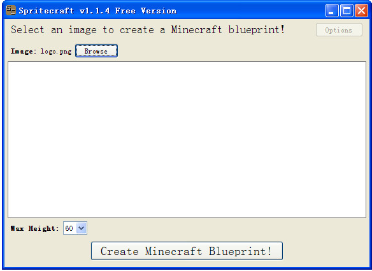Minimize the Spritecraft window
The image size is (372, 271).
point(332,11)
